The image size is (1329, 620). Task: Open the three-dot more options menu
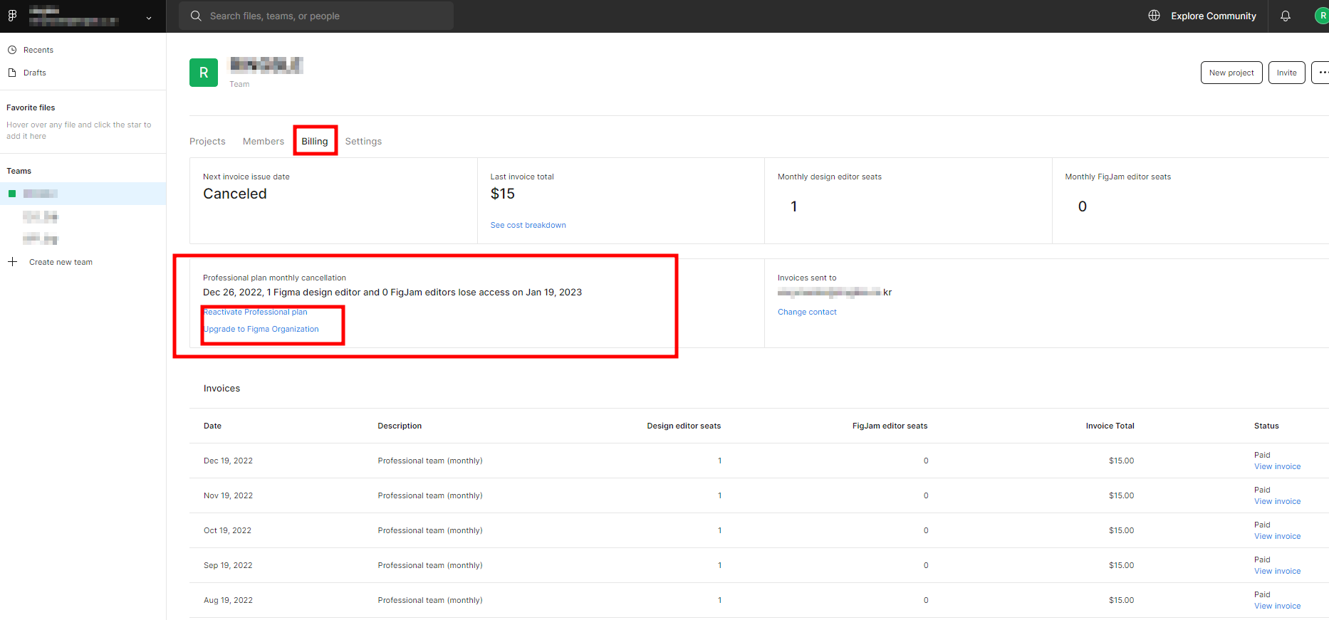click(1321, 73)
